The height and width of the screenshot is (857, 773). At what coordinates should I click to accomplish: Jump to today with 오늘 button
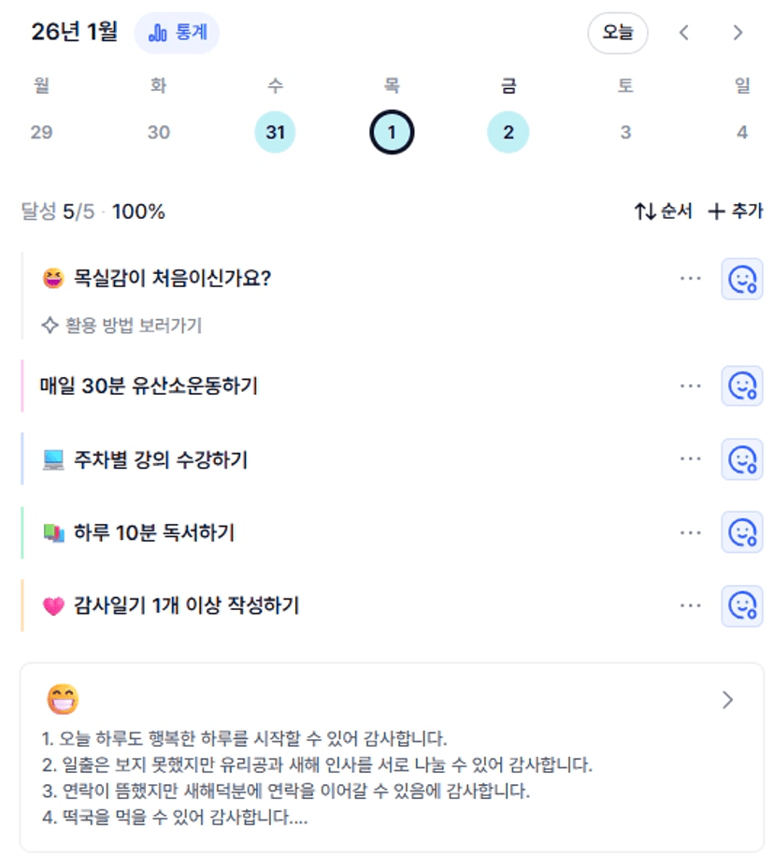[x=617, y=33]
